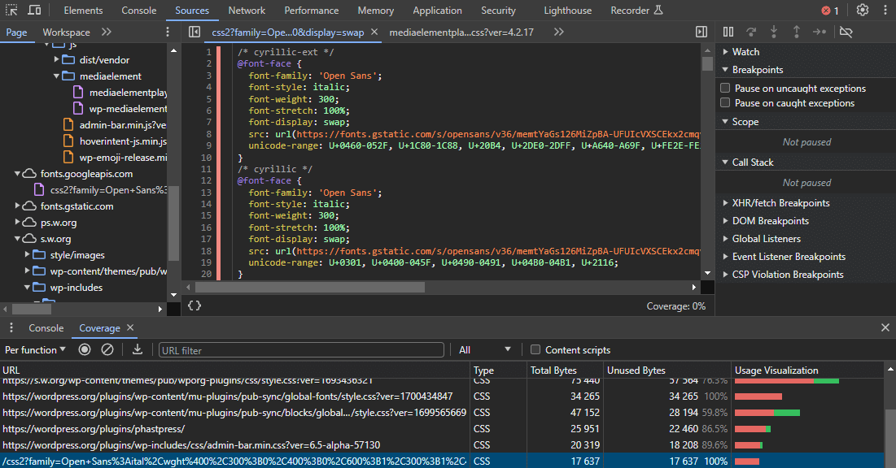This screenshot has width=896, height=468.
Task: Collapse the wp-includes folder
Action: 27,287
